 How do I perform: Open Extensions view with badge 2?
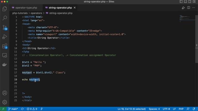[5, 46]
